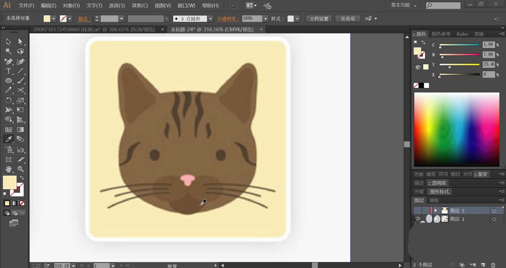The height and width of the screenshot is (268, 506).
Task: Select the Gradient tool
Action: pyautogui.click(x=21, y=129)
